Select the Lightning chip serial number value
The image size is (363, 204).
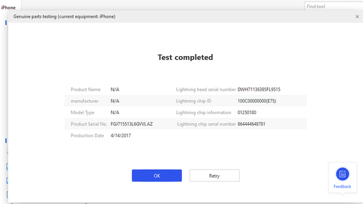point(251,124)
